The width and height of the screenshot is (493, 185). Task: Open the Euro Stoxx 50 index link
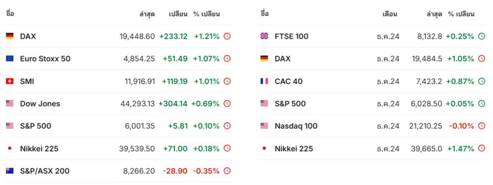click(x=45, y=59)
